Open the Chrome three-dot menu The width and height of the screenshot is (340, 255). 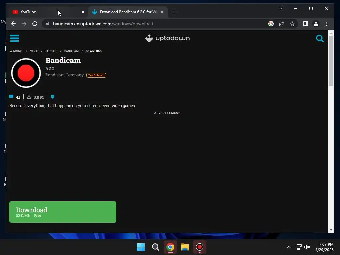[327, 24]
